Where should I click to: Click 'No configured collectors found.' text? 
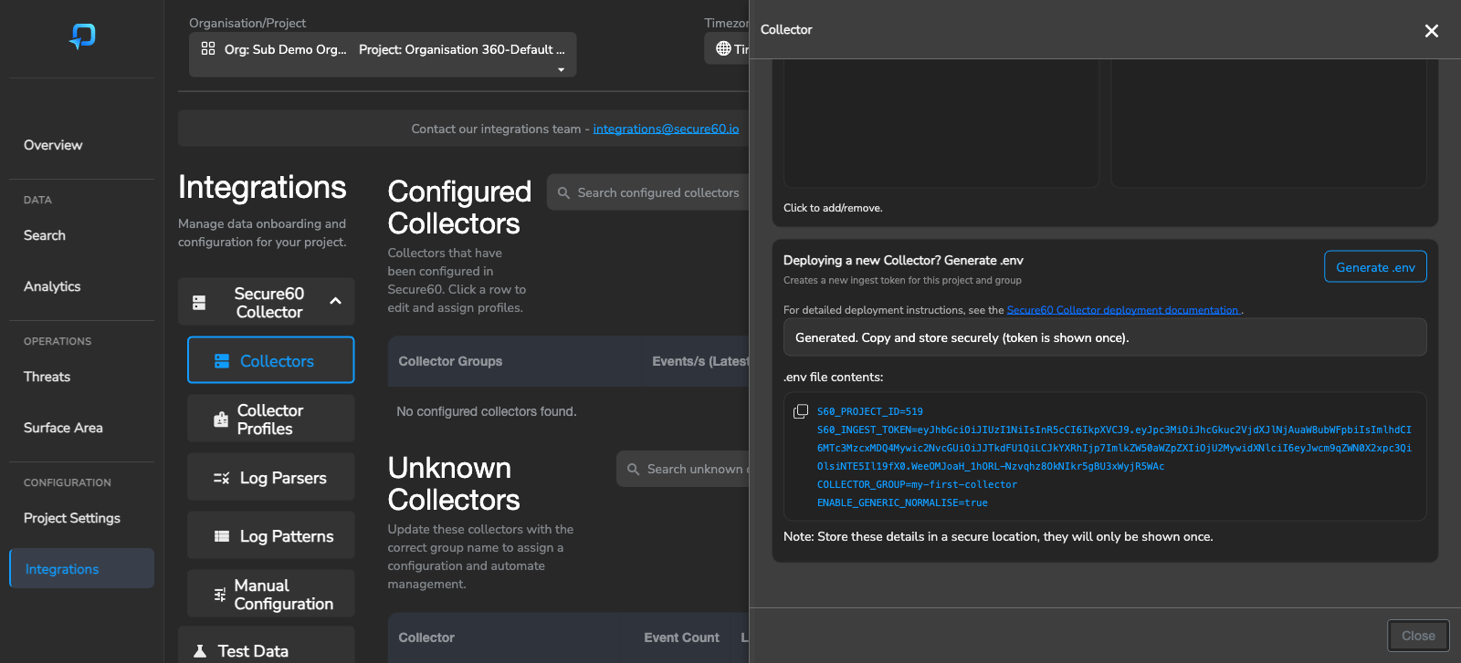(487, 411)
